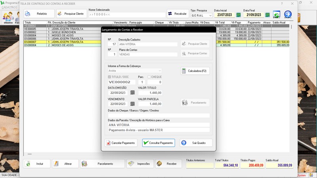Click the Saldo Atual column header
Viewport: 317px width, 178px height.
click(281, 23)
